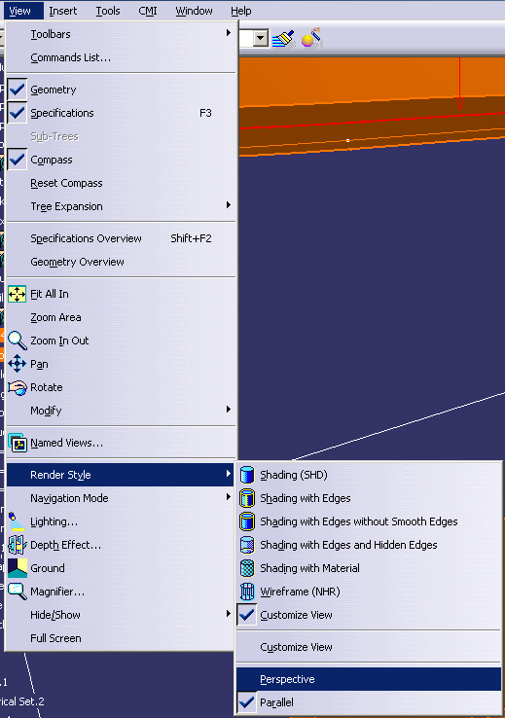Select Shading (SHD) cylinder icon
505x718 pixels.
(x=247, y=475)
